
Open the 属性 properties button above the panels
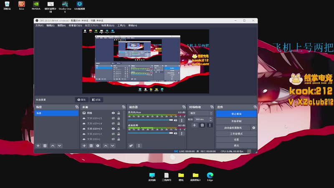point(81,99)
